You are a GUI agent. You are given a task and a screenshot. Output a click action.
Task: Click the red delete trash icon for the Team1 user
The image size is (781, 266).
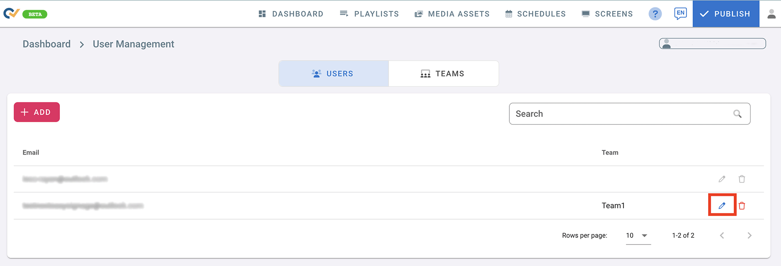click(742, 206)
